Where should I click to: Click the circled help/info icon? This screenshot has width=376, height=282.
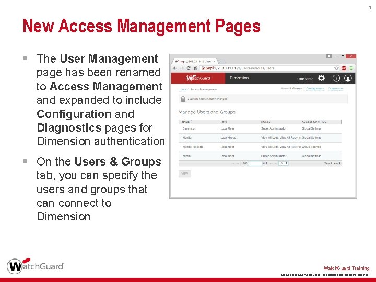tap(336, 78)
